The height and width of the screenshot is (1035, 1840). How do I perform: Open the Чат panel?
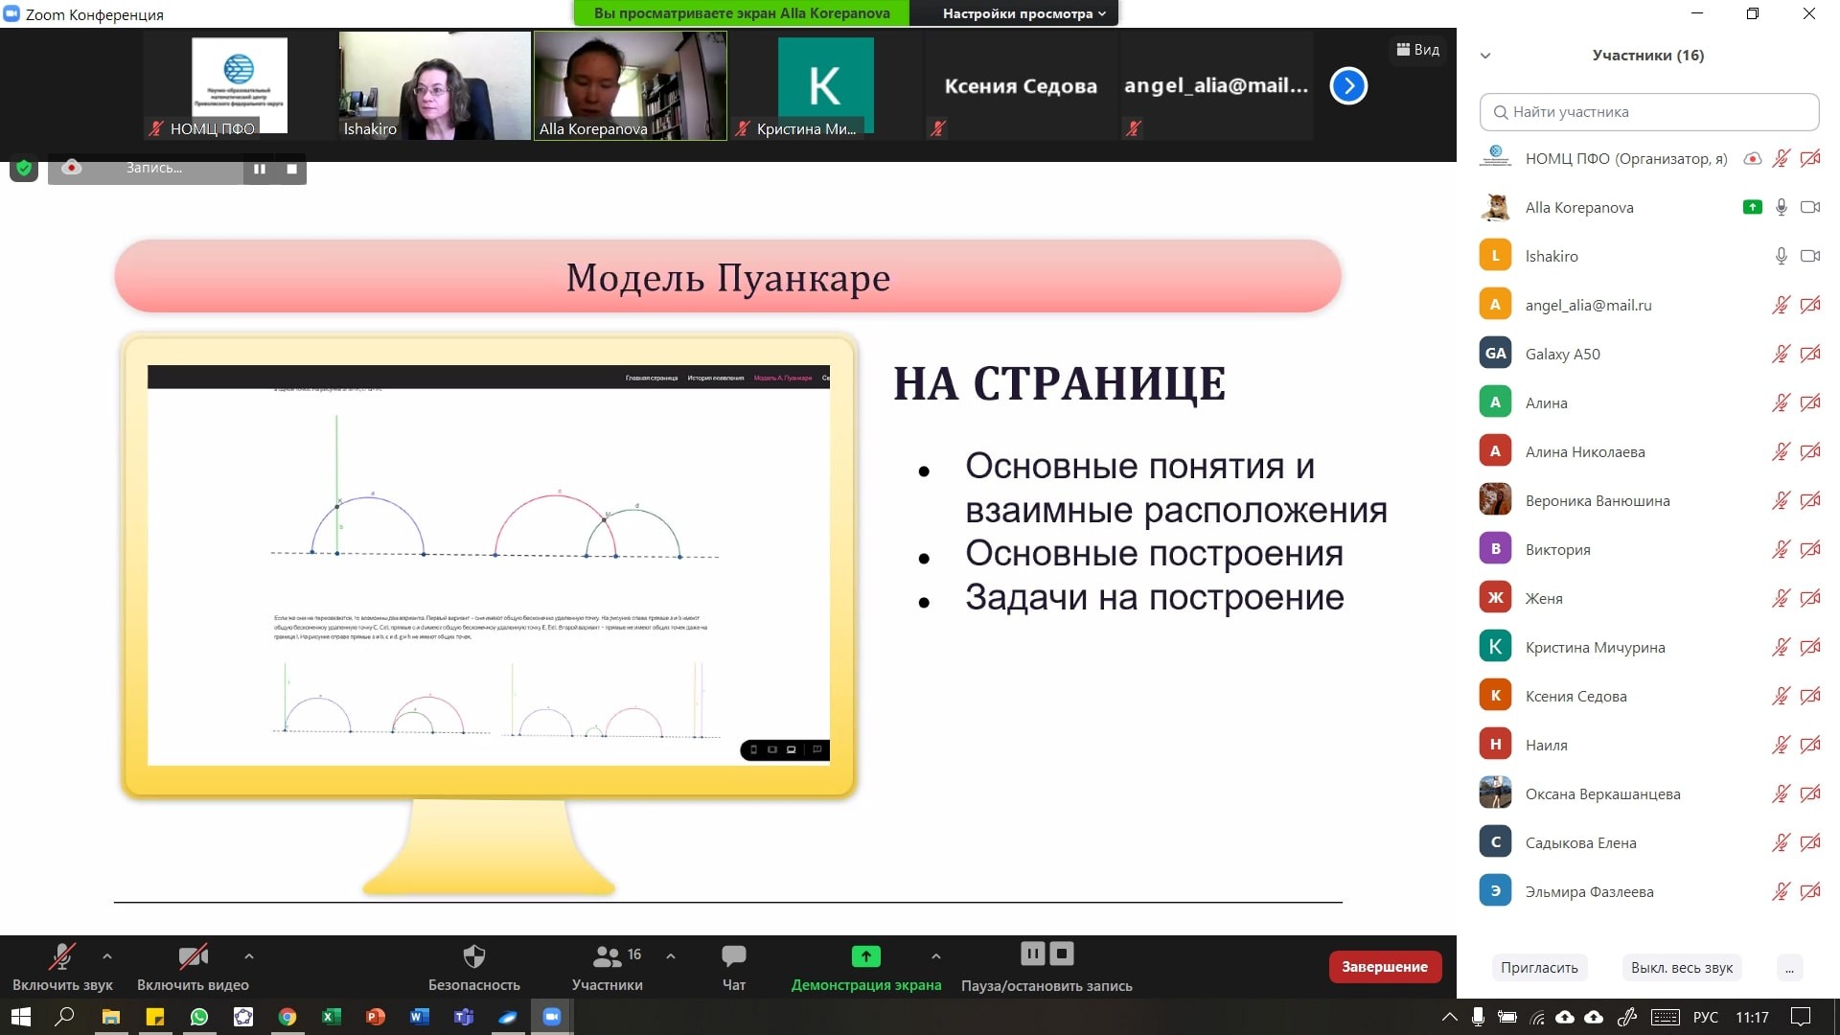pyautogui.click(x=732, y=966)
